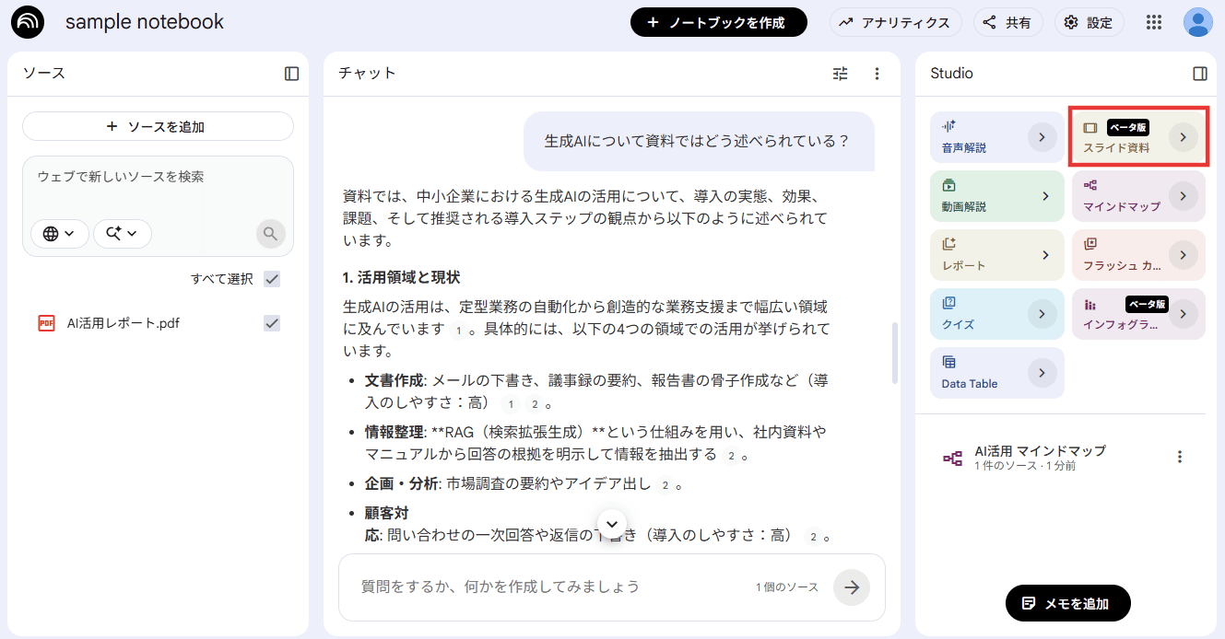
Task: Expand インフォグラフィック options arrow
Action: [x=1184, y=314]
